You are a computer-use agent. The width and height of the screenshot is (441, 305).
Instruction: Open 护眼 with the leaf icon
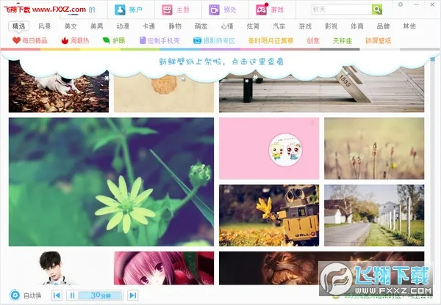click(114, 40)
